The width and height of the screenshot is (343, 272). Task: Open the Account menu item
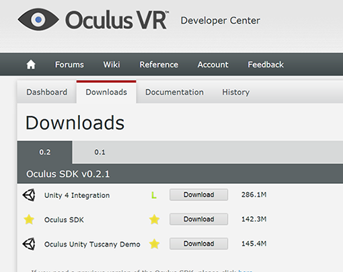pyautogui.click(x=213, y=65)
